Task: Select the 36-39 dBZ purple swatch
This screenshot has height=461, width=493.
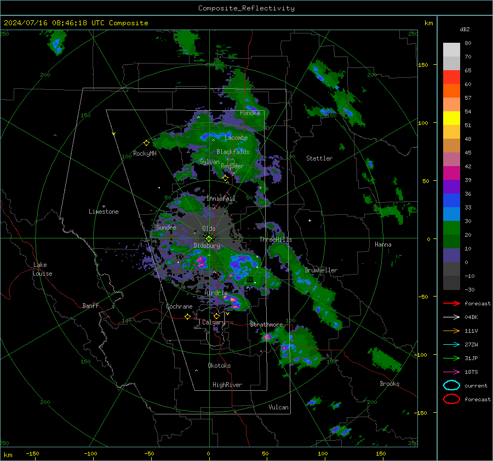Action: pyautogui.click(x=451, y=186)
